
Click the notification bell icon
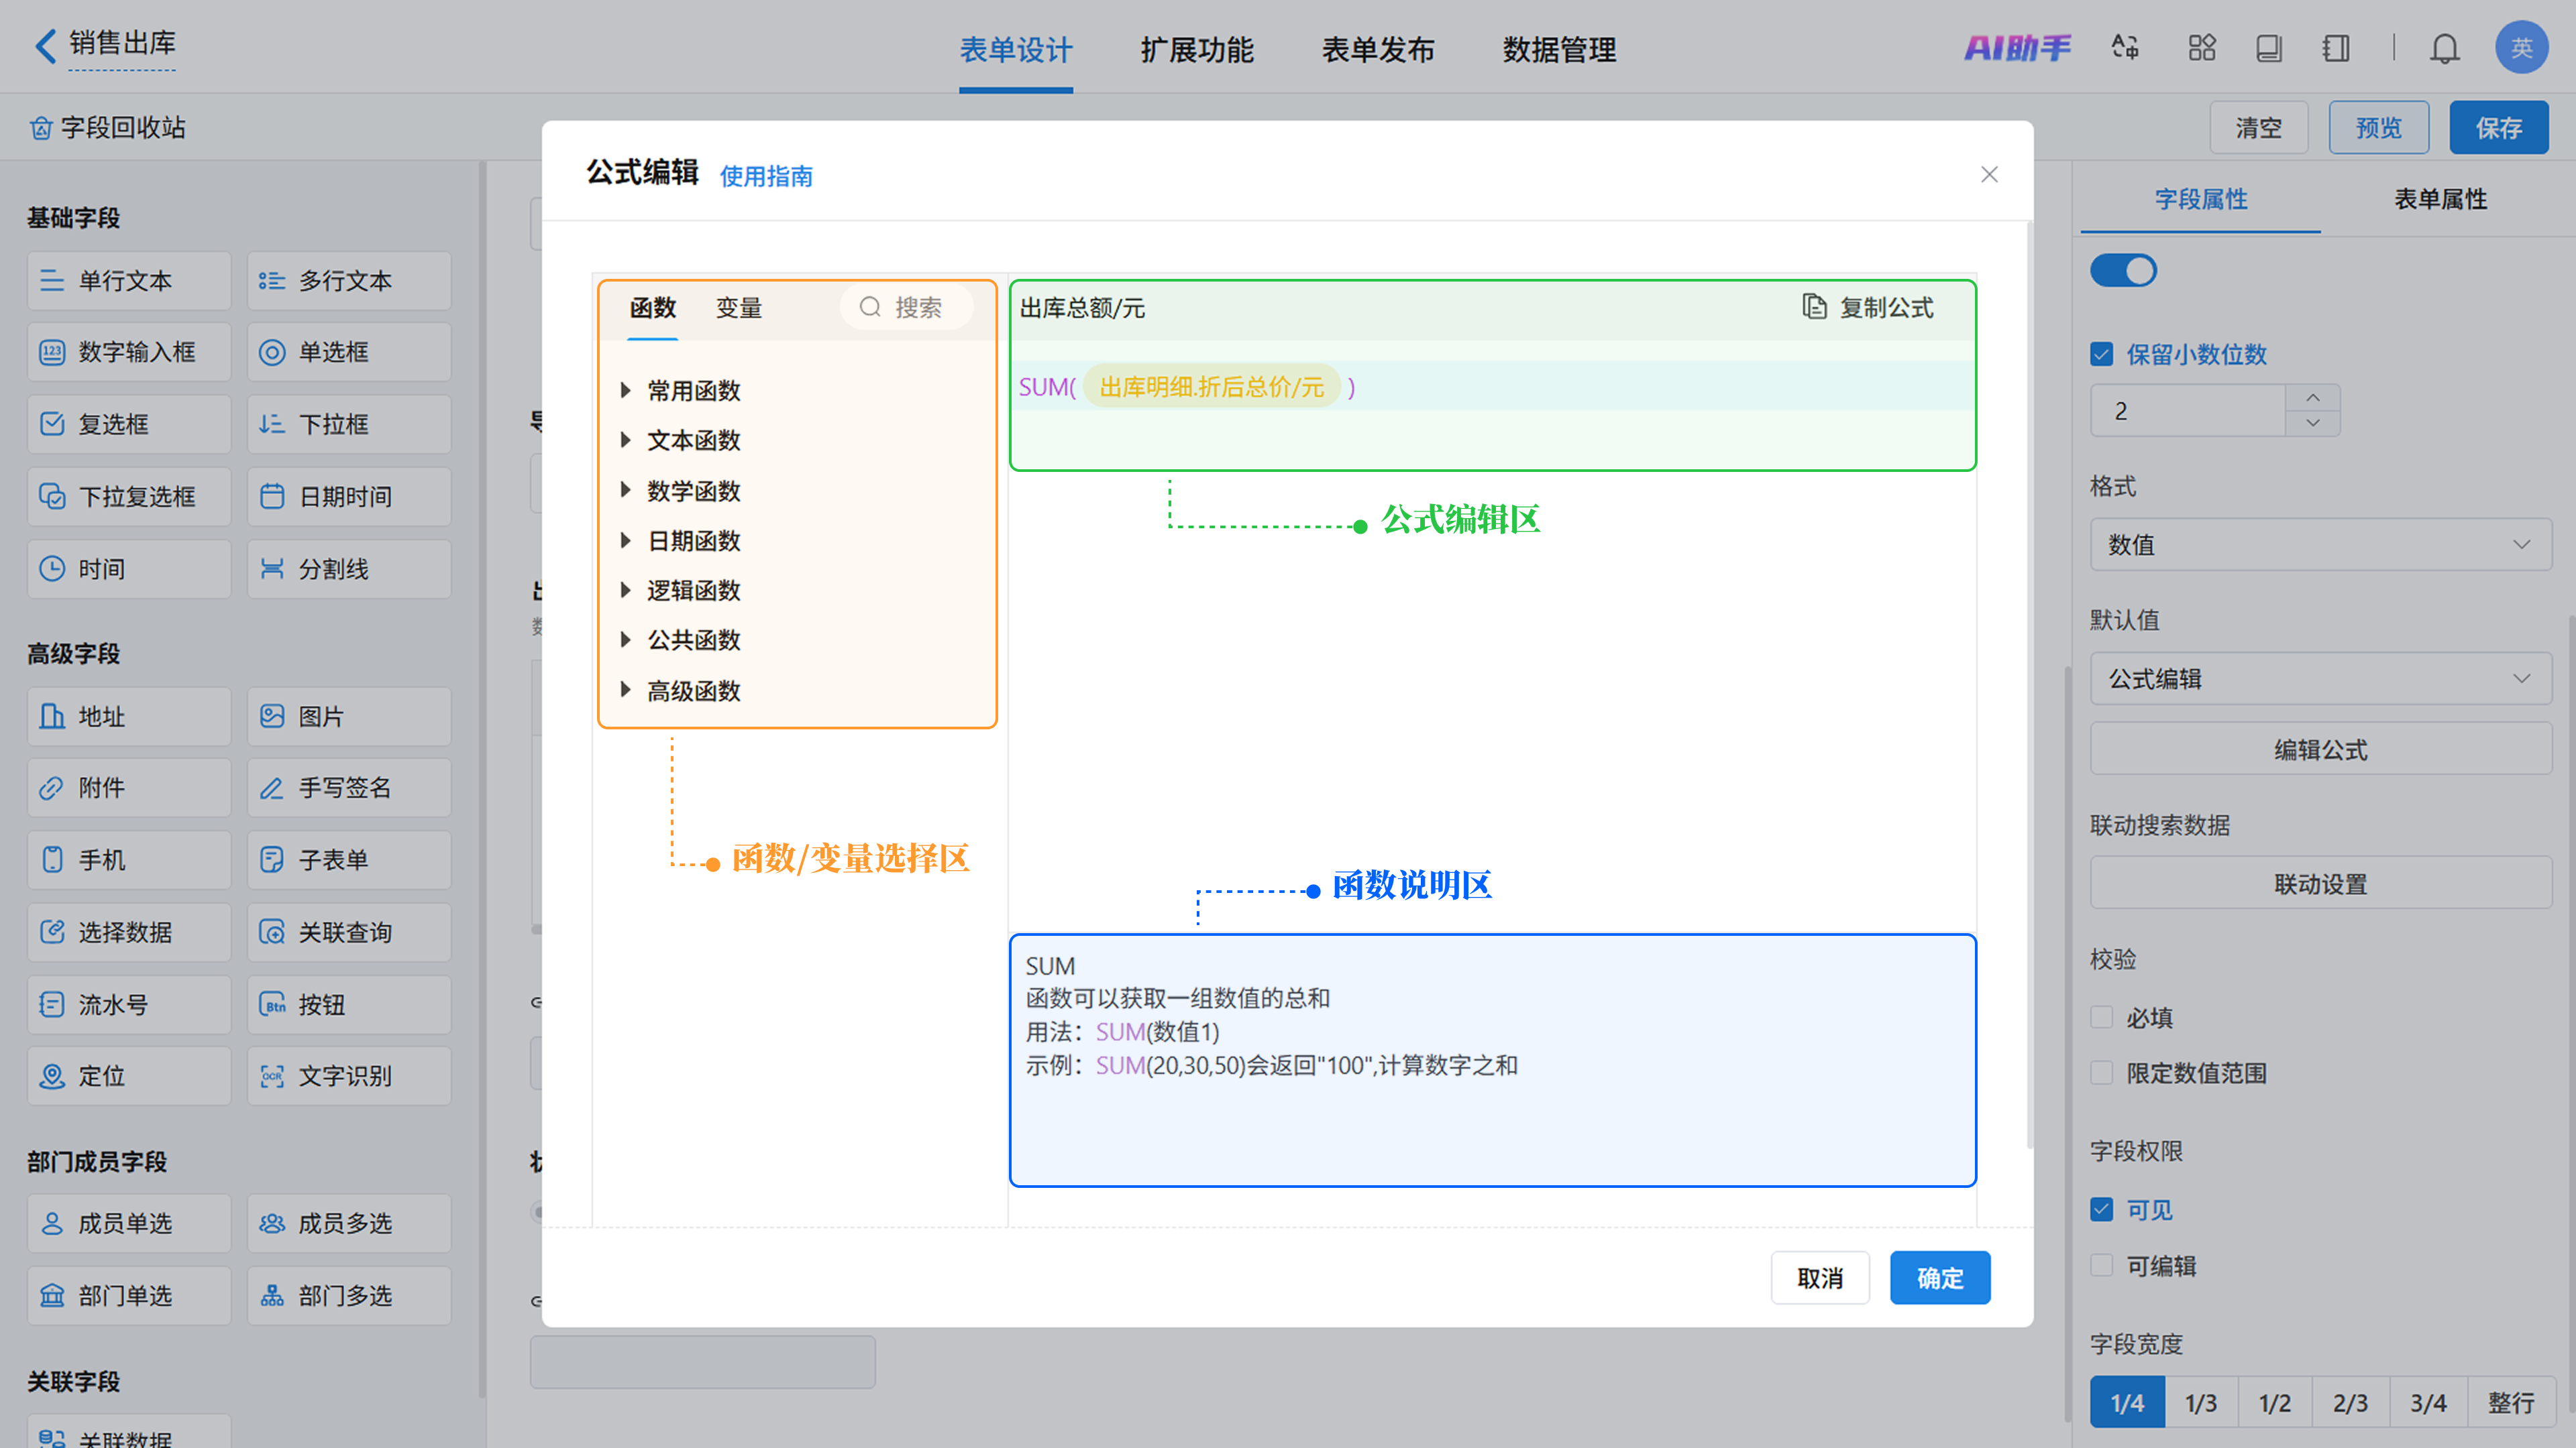pyautogui.click(x=2444, y=48)
